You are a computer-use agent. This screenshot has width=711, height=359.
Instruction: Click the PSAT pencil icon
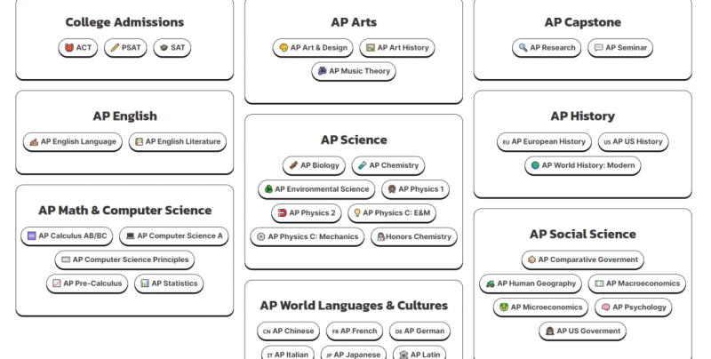point(115,48)
